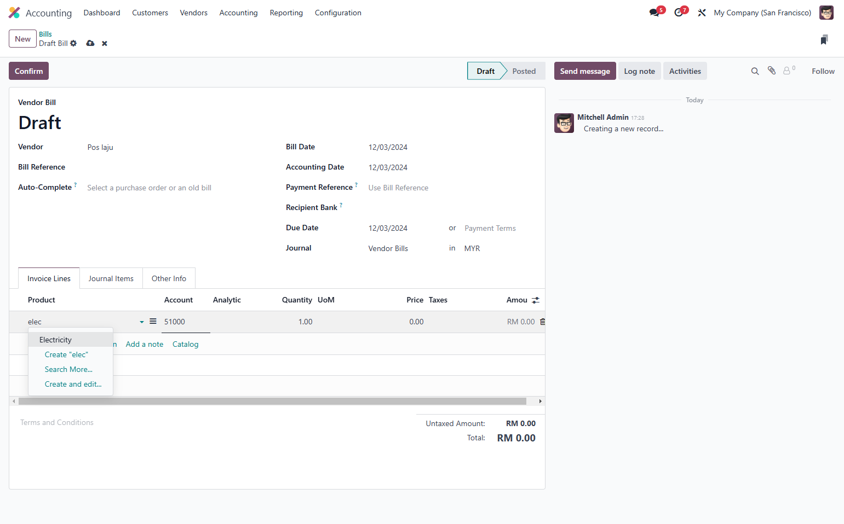The width and height of the screenshot is (844, 524).
Task: Discard changes with the X icon
Action: [x=105, y=43]
